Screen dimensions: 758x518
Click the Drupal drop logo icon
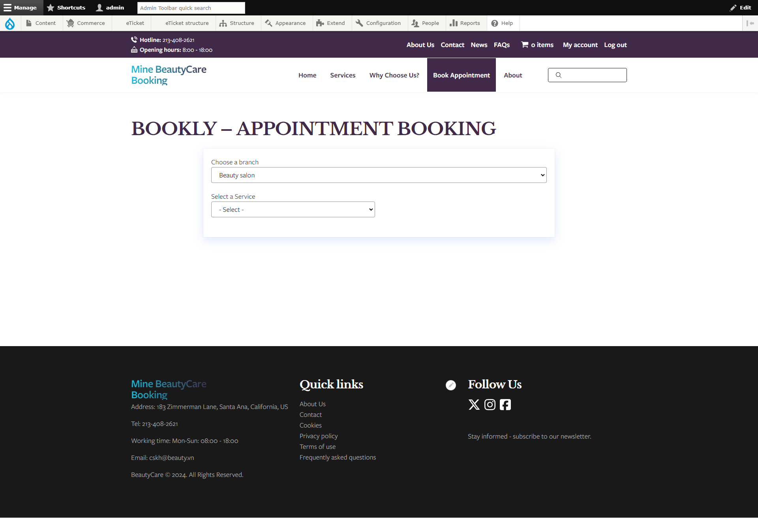(x=10, y=23)
